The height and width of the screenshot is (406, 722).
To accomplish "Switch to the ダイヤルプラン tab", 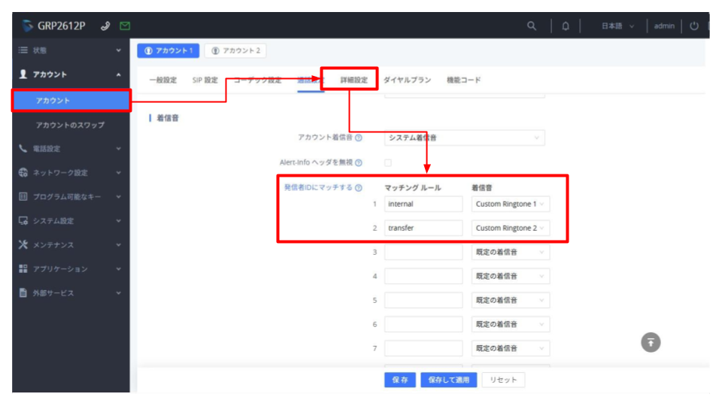I will 407,80.
